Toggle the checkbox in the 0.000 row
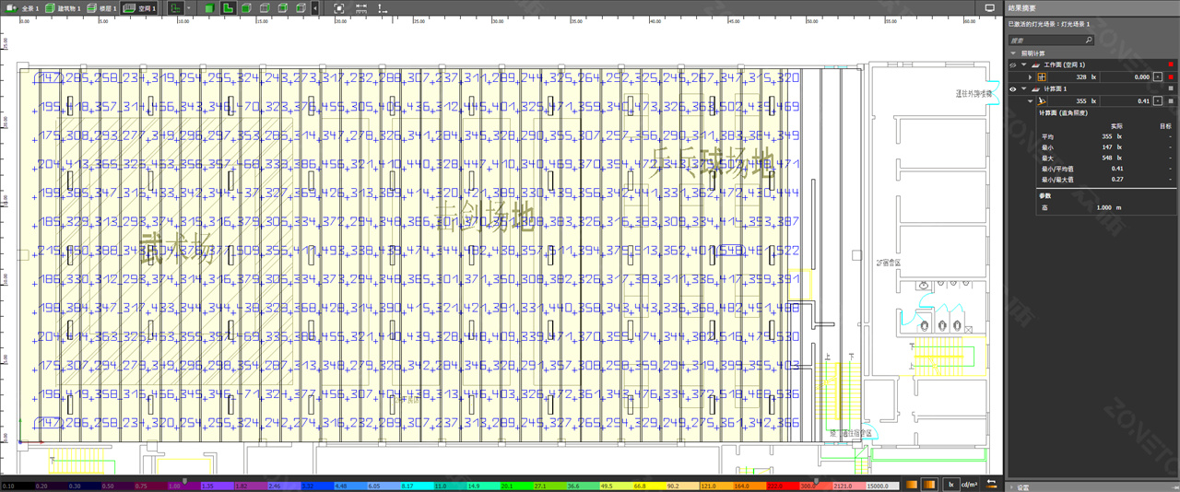This screenshot has height=492, width=1180. [1158, 77]
